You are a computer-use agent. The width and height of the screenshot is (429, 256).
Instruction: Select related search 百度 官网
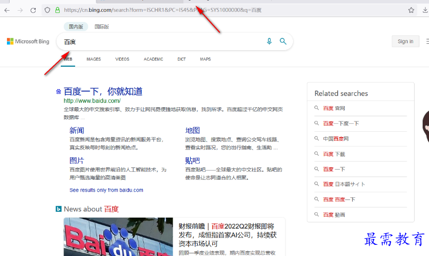(x=334, y=108)
